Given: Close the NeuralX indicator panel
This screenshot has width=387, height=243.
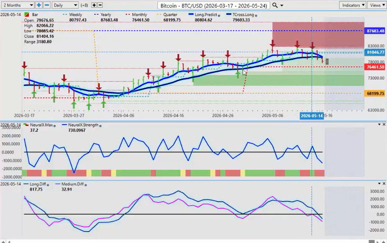Looking at the screenshot, I should 384,125.
